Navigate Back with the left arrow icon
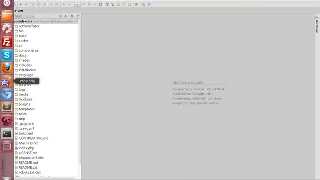Image resolution: width=320 pixels, height=180 pixels. point(64,4)
